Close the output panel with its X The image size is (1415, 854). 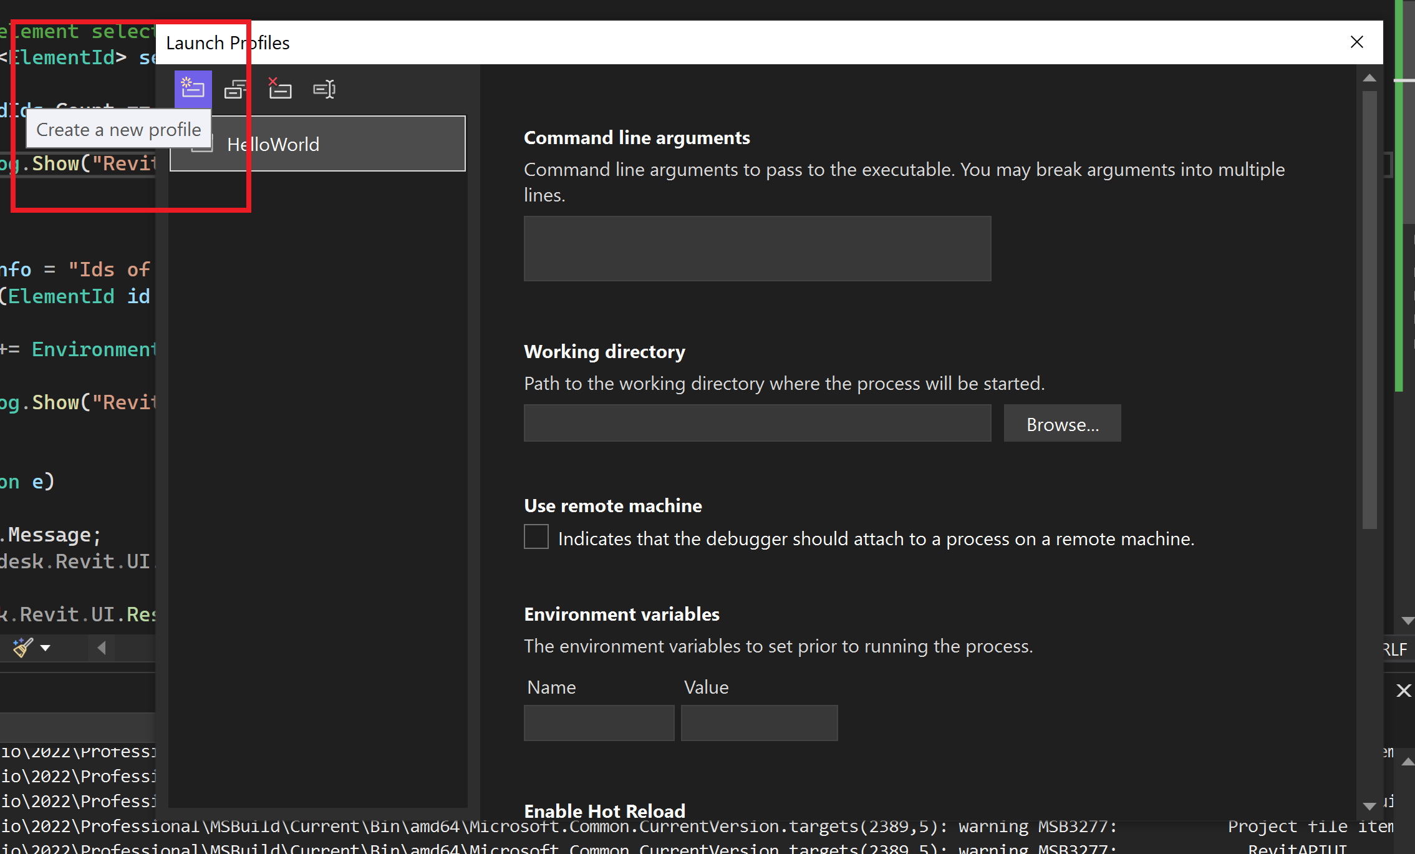point(1403,691)
